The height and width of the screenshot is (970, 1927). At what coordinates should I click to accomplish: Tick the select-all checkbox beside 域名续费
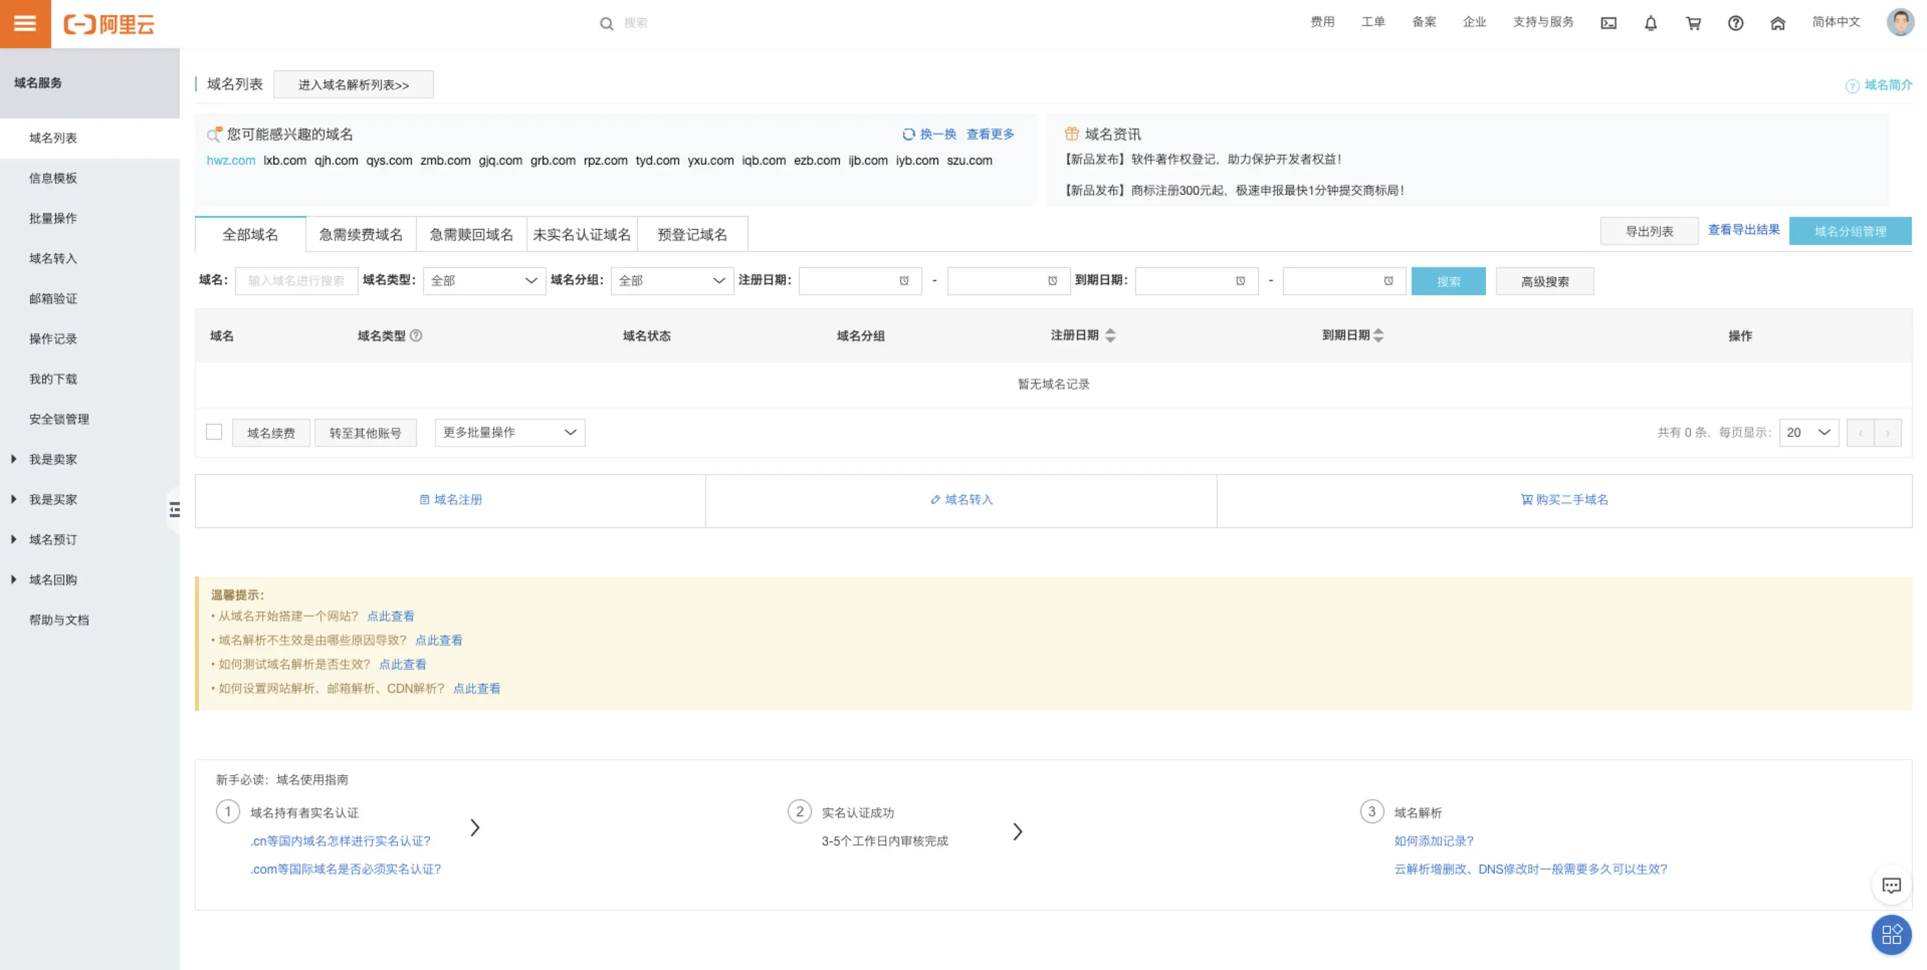[x=214, y=432]
